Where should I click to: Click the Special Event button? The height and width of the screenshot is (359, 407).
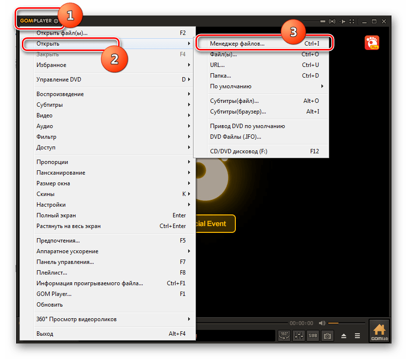pyautogui.click(x=215, y=224)
